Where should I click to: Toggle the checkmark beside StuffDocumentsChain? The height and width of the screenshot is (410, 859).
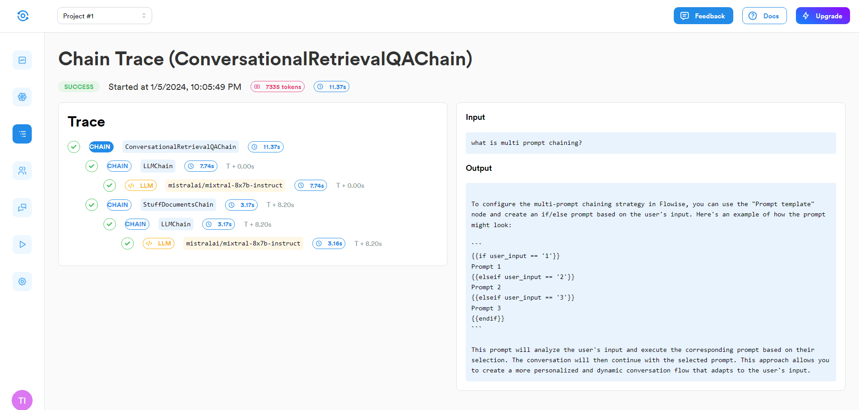pyautogui.click(x=92, y=205)
